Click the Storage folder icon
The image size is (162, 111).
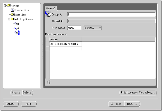[8, 5]
